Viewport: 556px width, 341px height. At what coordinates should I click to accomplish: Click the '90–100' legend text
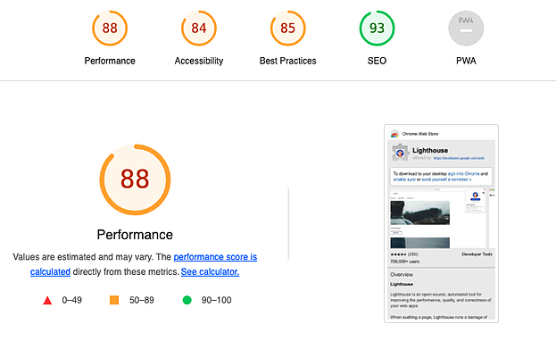pyautogui.click(x=216, y=300)
